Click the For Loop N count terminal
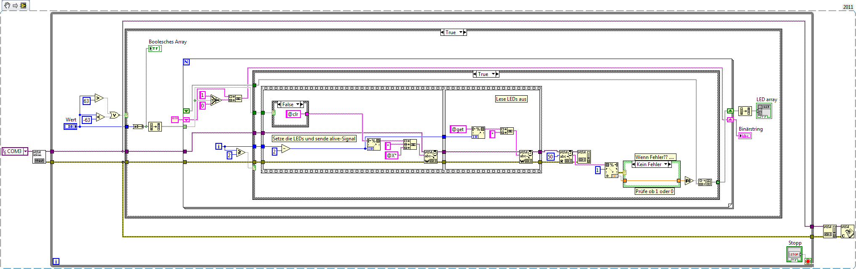Screen dimensions: 856x269 [x=186, y=62]
